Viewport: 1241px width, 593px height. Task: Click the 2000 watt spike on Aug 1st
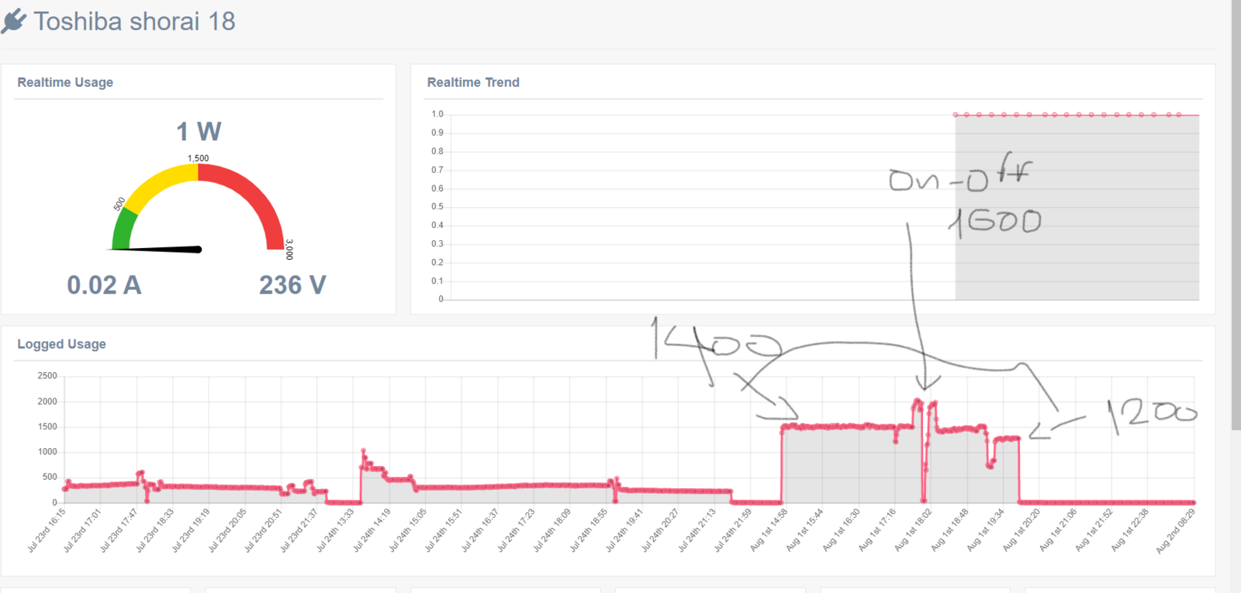[918, 402]
